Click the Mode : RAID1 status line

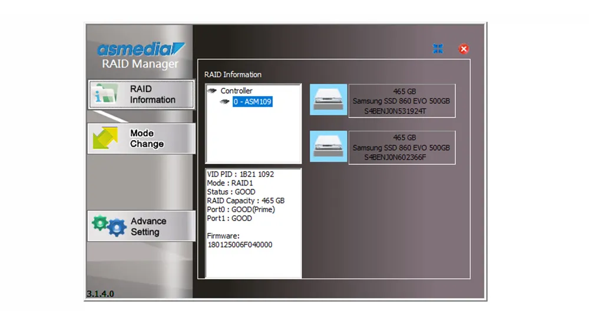point(230,183)
